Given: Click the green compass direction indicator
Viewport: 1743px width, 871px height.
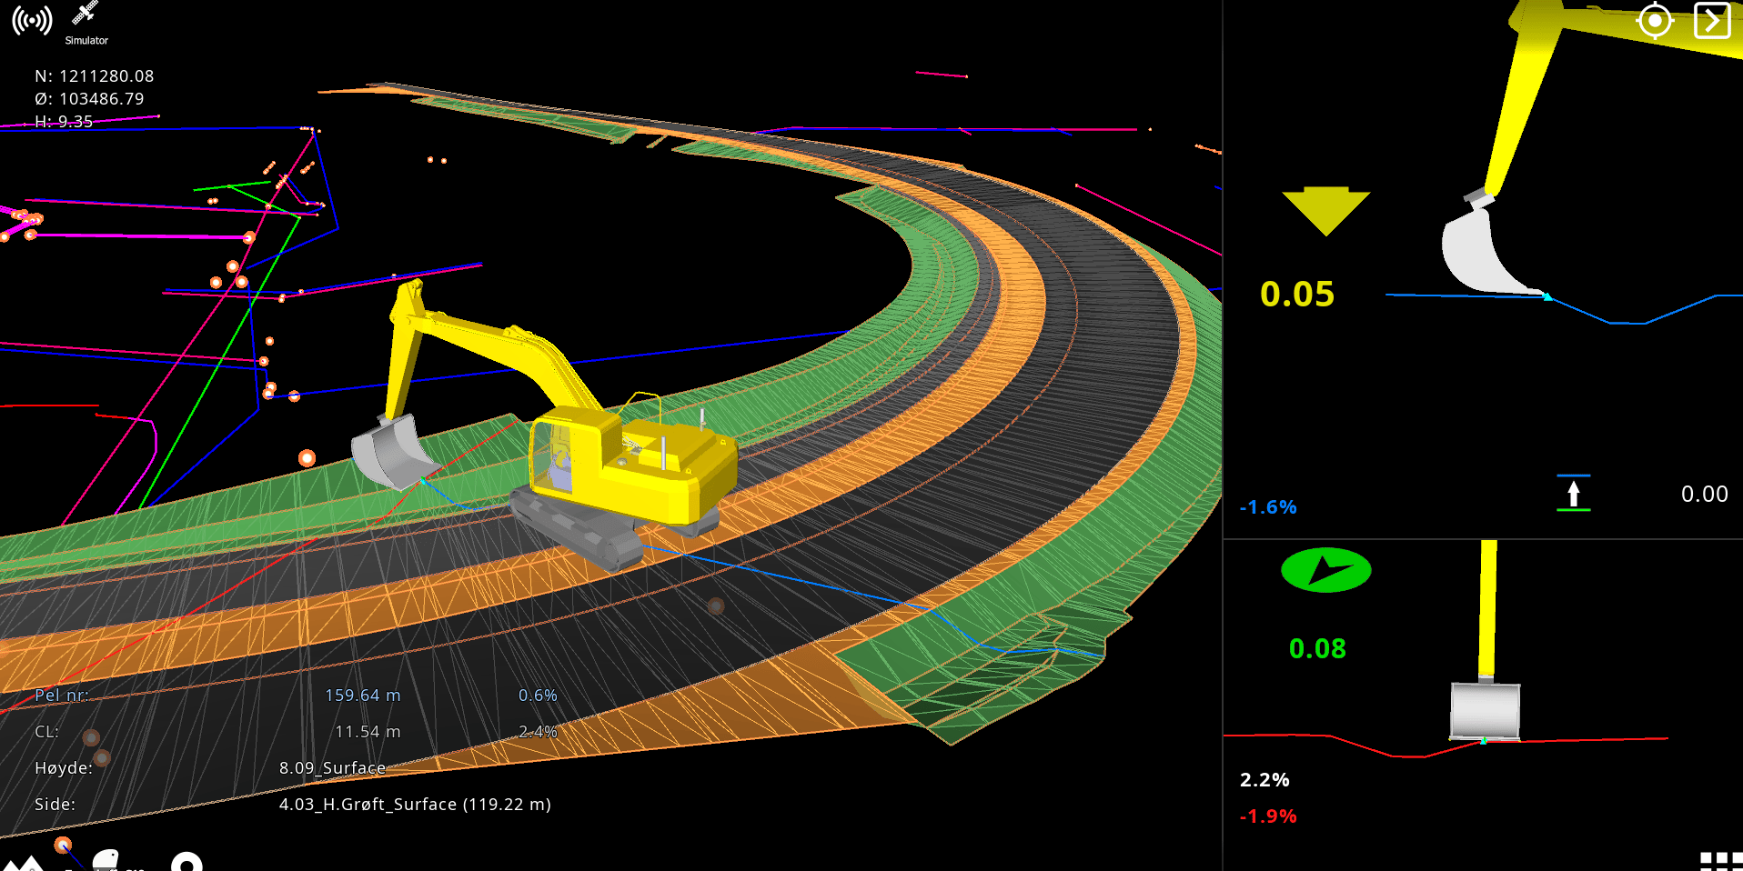Looking at the screenshot, I should 1325,571.
